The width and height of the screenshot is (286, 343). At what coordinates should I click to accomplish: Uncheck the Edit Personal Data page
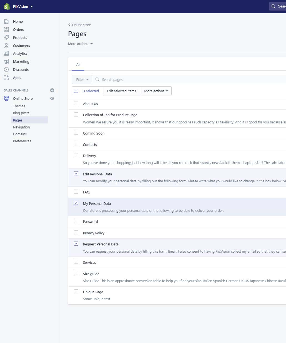76,173
